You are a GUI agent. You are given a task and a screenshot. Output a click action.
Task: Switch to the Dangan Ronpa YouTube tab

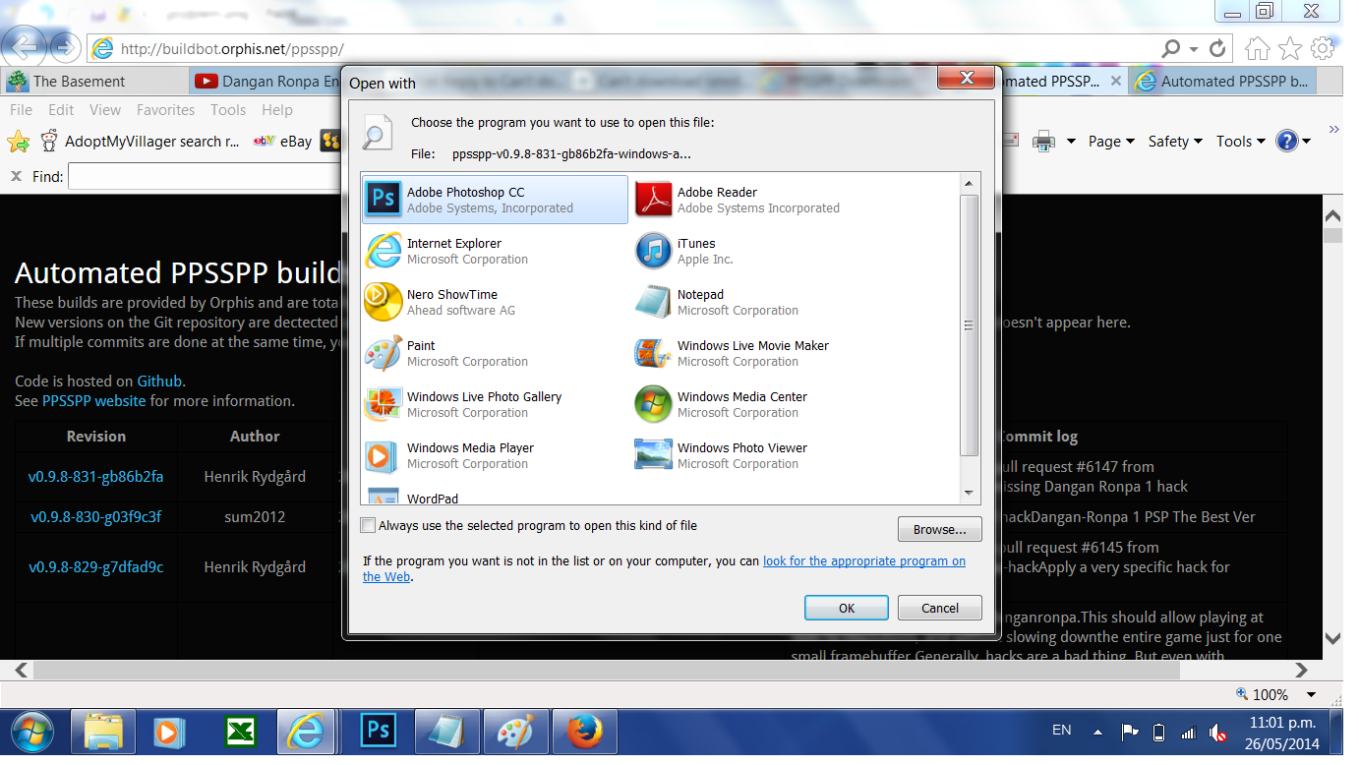(266, 82)
